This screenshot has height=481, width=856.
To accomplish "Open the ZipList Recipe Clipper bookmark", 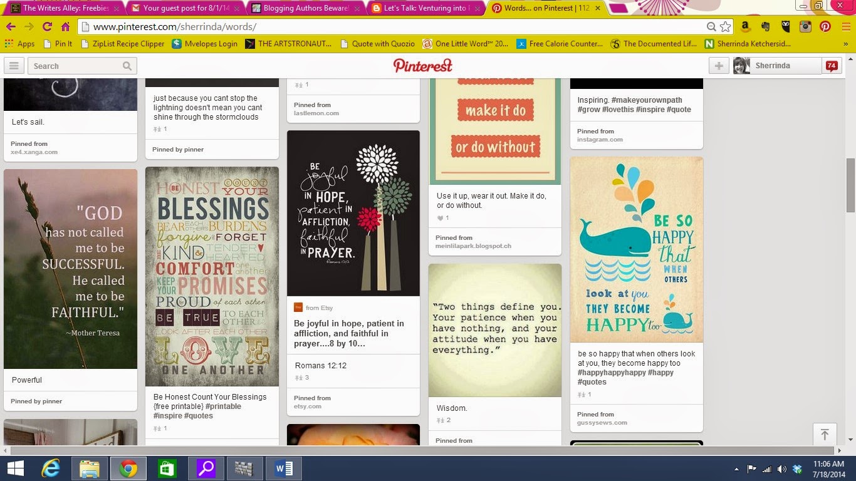I will pos(122,44).
